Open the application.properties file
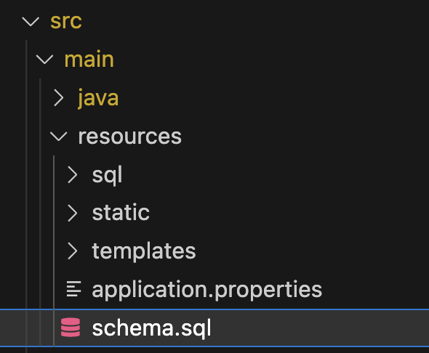Screen dimensions: 429x353 207,290
